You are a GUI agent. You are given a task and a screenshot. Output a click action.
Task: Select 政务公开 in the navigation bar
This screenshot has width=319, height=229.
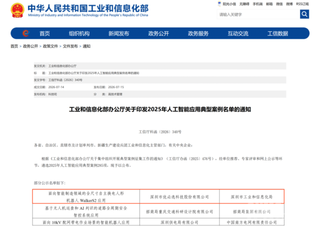[x=158, y=33]
